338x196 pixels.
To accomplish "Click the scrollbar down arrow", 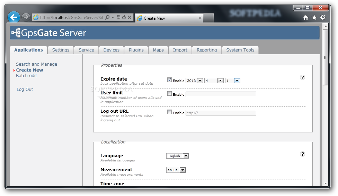I will (326, 184).
